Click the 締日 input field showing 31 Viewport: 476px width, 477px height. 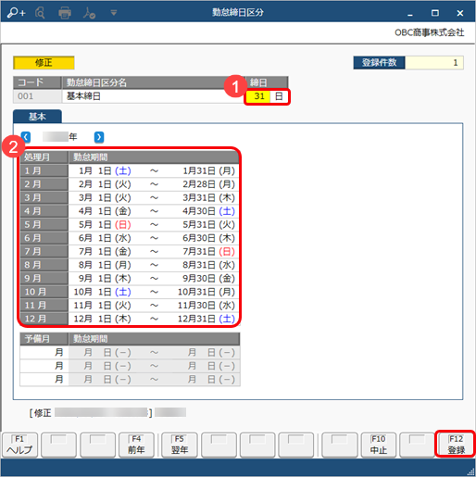coord(258,96)
